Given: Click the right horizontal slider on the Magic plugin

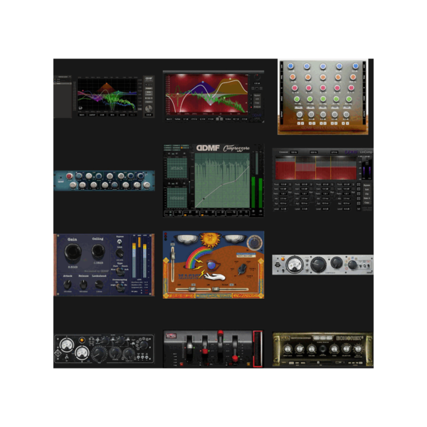Looking at the screenshot, I should tap(231, 289).
